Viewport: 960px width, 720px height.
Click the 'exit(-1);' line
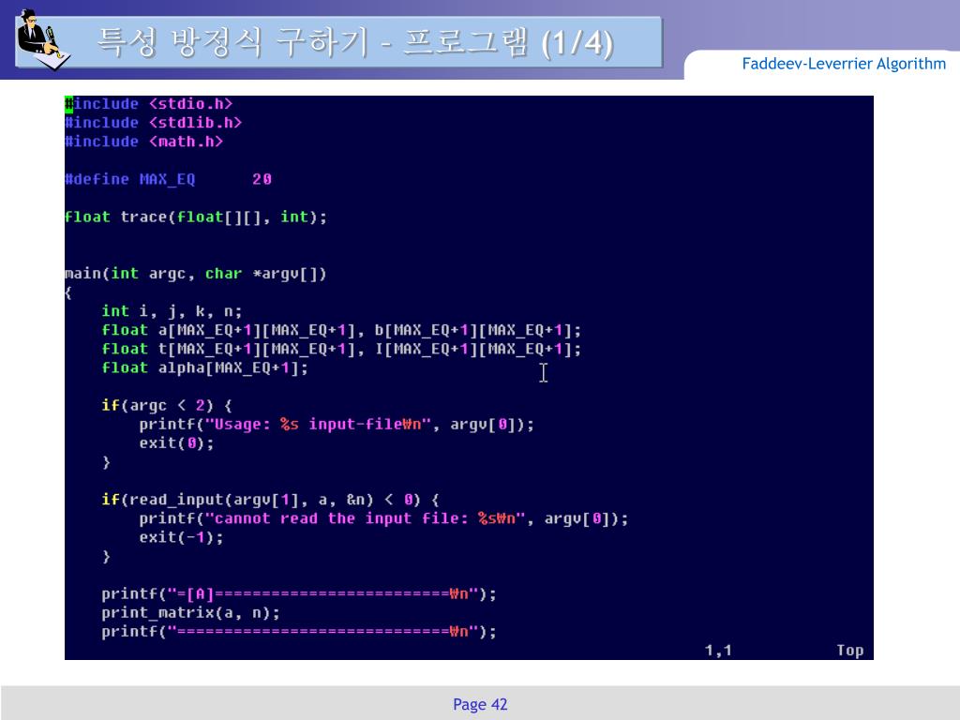[x=181, y=537]
